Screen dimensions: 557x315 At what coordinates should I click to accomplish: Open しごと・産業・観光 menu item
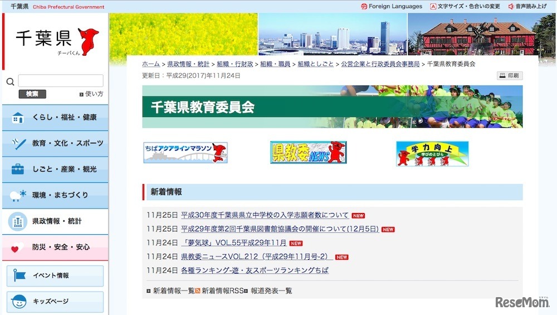click(55, 169)
